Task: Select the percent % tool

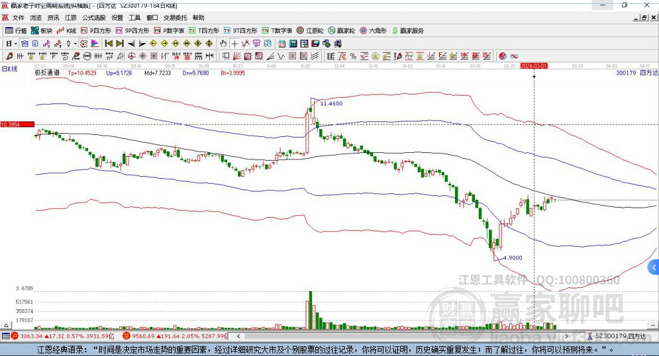Action: (x=353, y=57)
